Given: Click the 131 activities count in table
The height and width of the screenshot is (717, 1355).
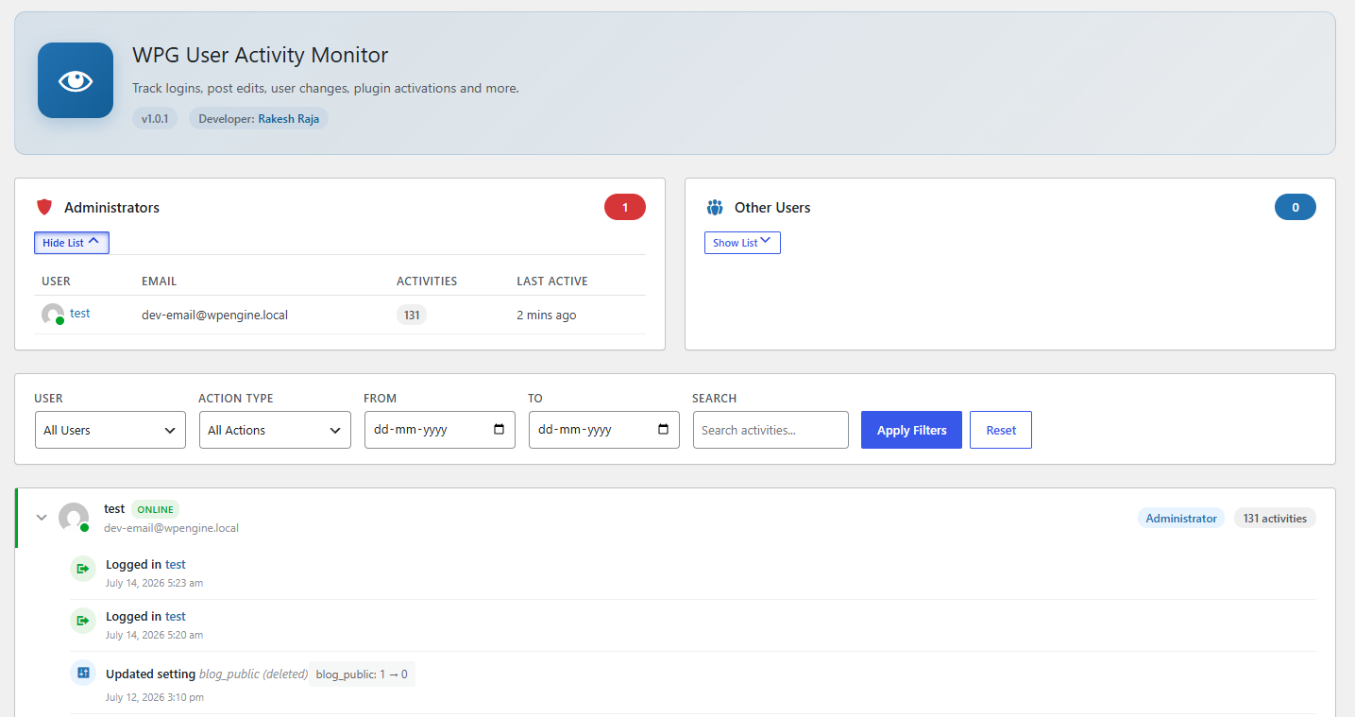Looking at the screenshot, I should (412, 315).
